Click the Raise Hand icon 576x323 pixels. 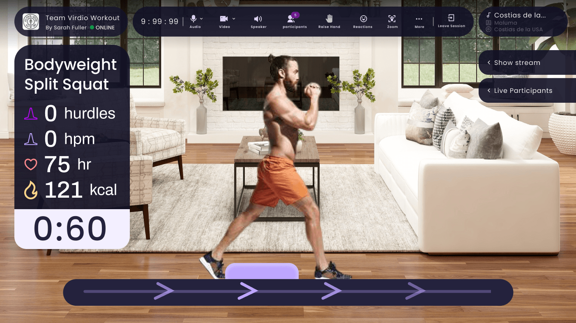pos(329,18)
